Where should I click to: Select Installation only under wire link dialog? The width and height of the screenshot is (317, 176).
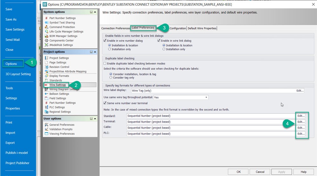(x=164, y=49)
